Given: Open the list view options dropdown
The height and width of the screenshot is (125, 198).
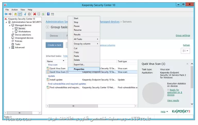Looking at the screenshot, I should pyautogui.click(x=185, y=51).
